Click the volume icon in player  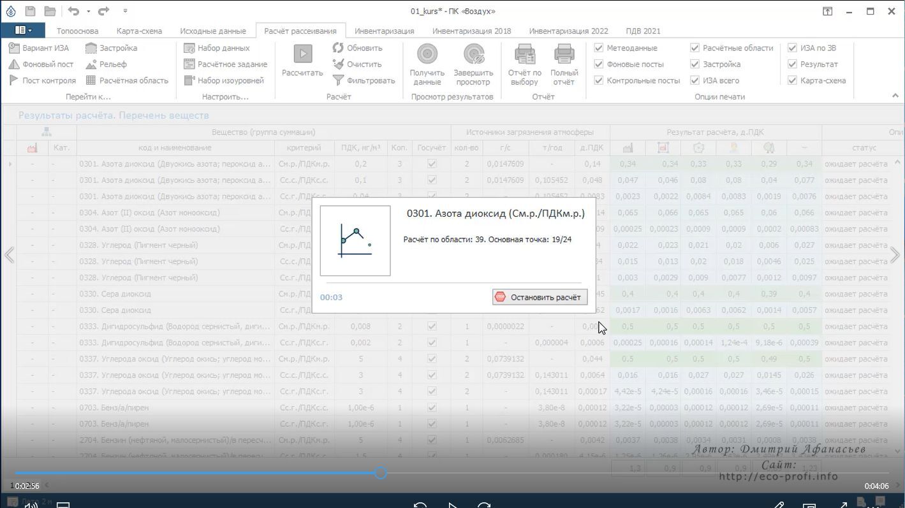tap(30, 505)
